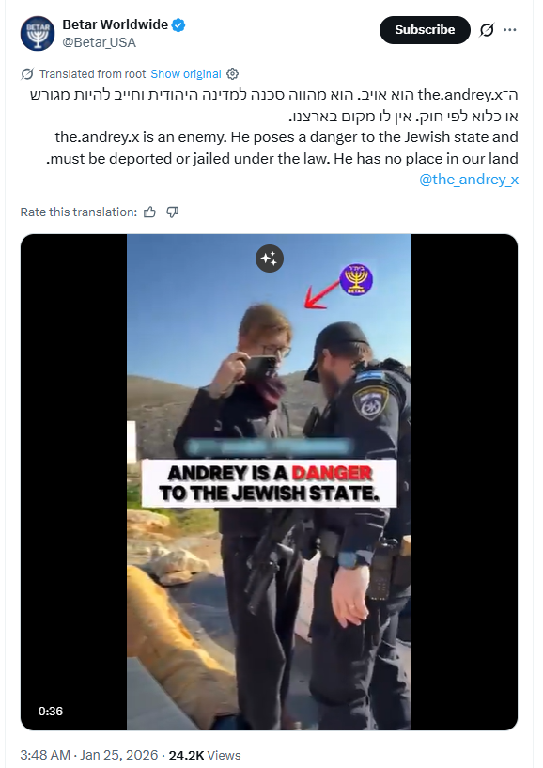Image resolution: width=543 pixels, height=768 pixels.
Task: Rate the translation with thumbs up
Action: [x=149, y=212]
